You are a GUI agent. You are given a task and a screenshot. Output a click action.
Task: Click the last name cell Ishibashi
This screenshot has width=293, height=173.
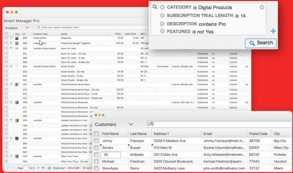137,155
